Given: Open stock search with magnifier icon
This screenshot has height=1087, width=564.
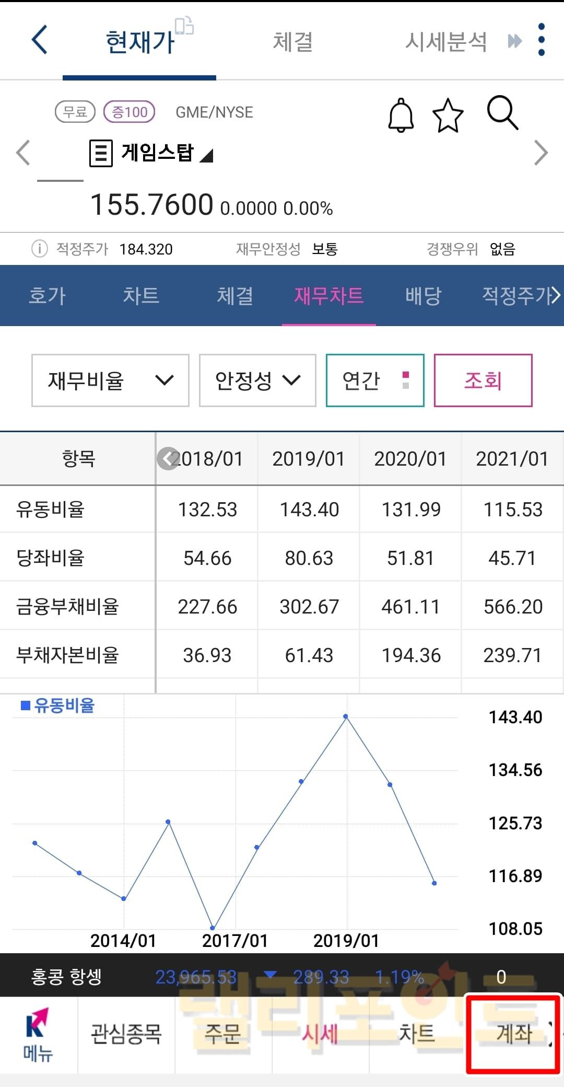Looking at the screenshot, I should pyautogui.click(x=502, y=112).
